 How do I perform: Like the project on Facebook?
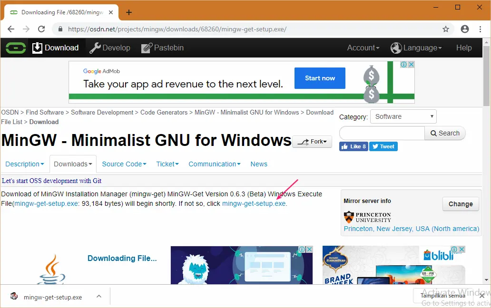[x=354, y=146]
